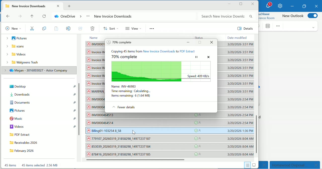Viewport: 322px width, 169px height.
Task: Click the Delete trash can icon
Action: click(93, 29)
